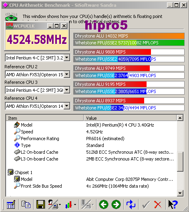Open the bar chart results icon
Screen dimensions: 189x212
click(x=68, y=204)
